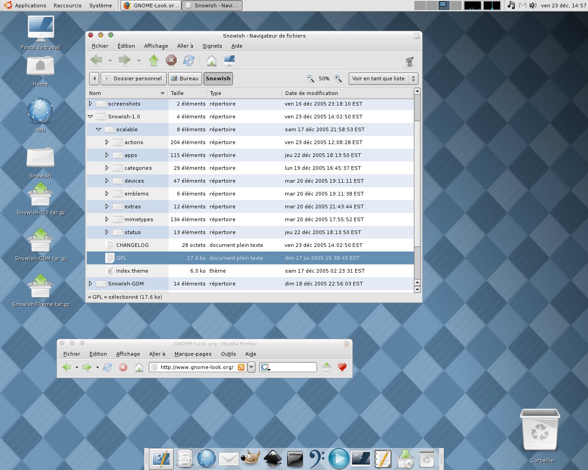The height and width of the screenshot is (470, 588).
Task: Click the RSS feed icon in the Firefox URL bar
Action: (241, 367)
